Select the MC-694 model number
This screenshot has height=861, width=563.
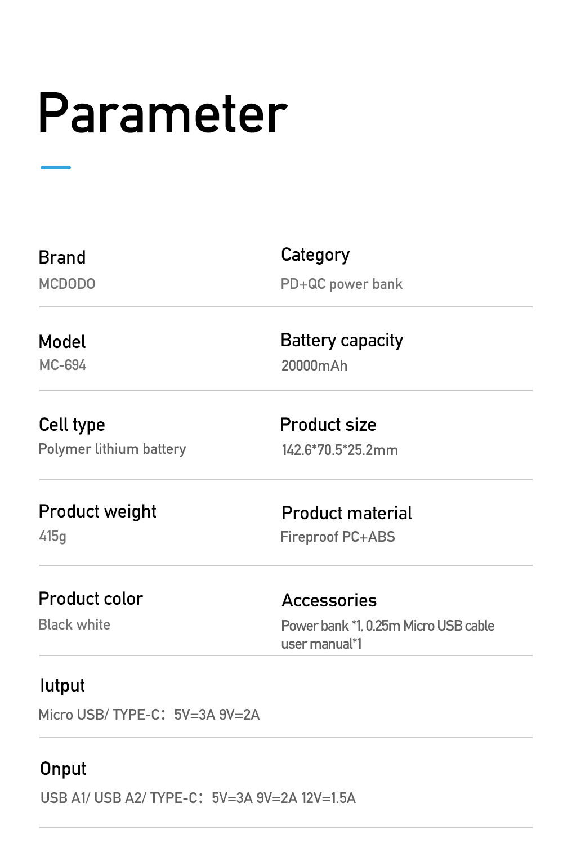point(62,365)
